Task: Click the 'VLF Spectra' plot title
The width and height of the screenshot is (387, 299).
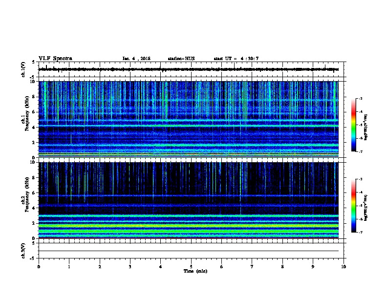Action: [x=55, y=59]
